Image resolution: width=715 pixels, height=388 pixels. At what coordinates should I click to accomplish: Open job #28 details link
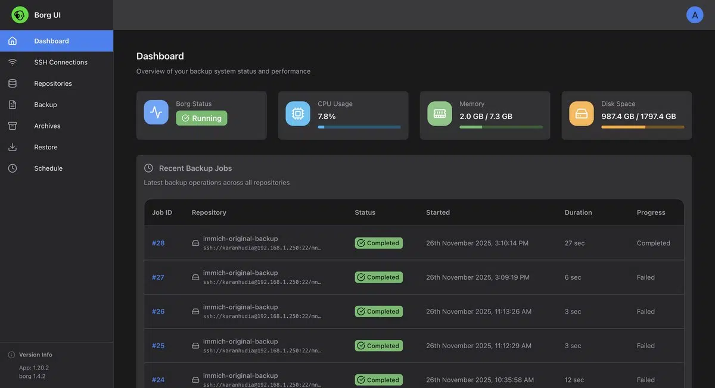[158, 243]
